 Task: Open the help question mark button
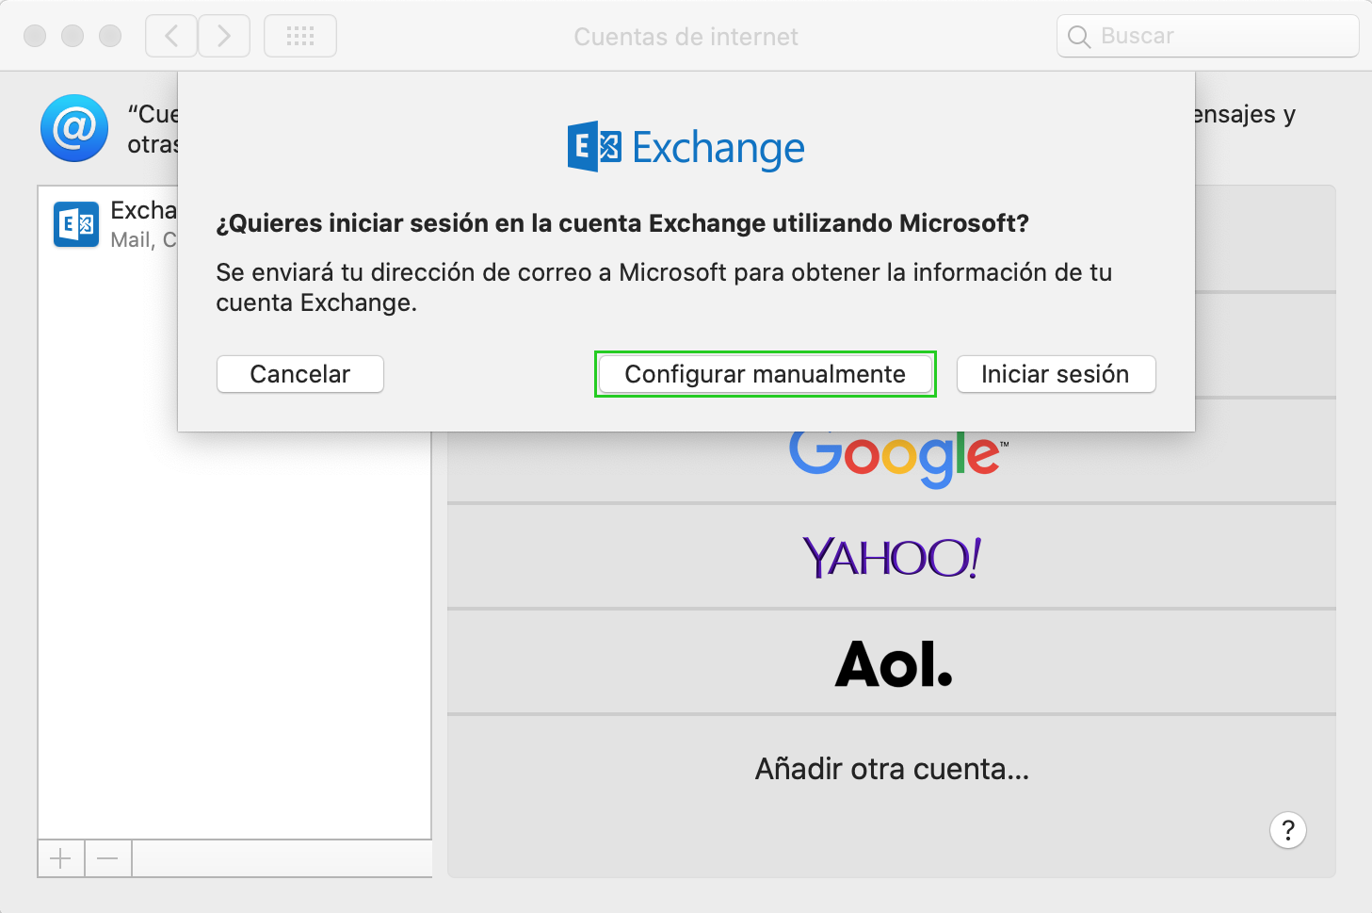coord(1287,830)
